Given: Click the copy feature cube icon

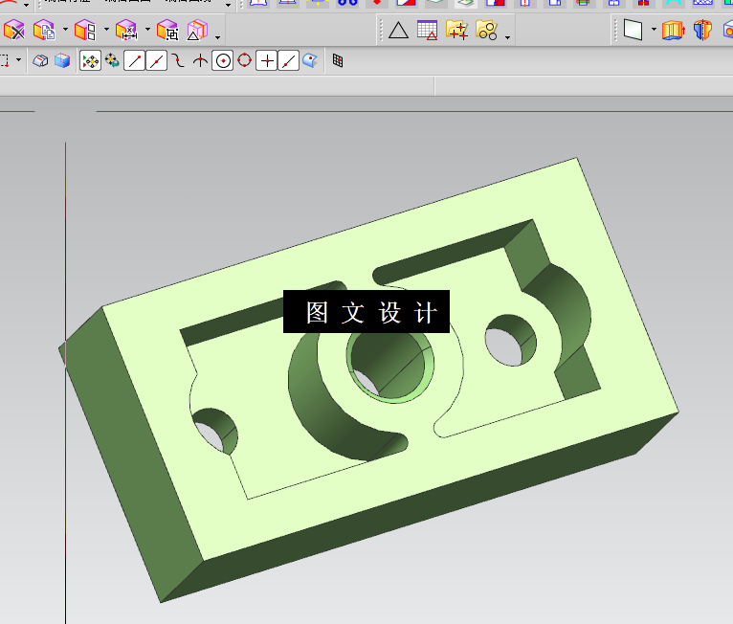Looking at the screenshot, I should 44,31.
